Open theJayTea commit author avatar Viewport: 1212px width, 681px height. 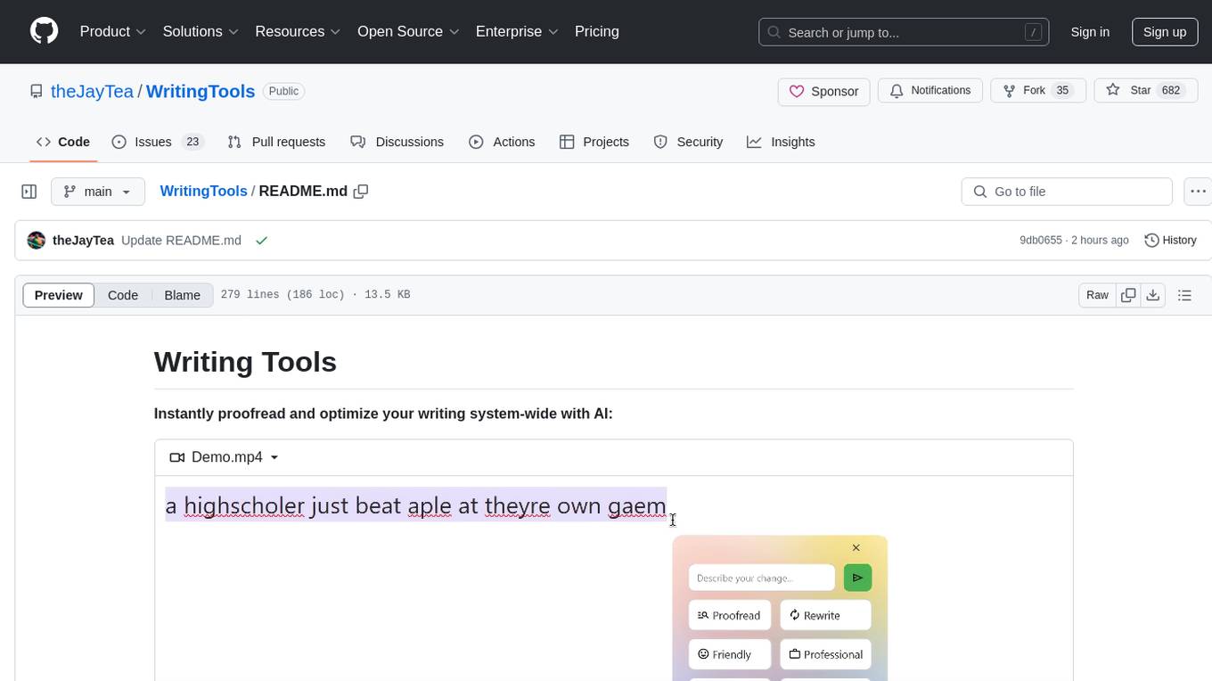coord(37,241)
